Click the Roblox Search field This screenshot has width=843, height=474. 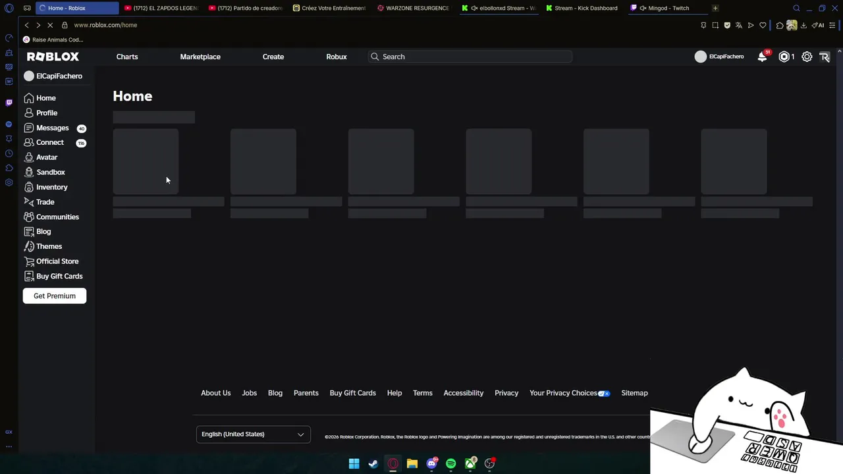470,57
